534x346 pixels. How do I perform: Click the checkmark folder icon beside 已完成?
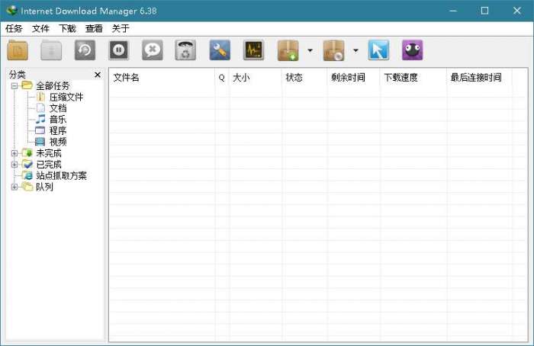tap(27, 165)
